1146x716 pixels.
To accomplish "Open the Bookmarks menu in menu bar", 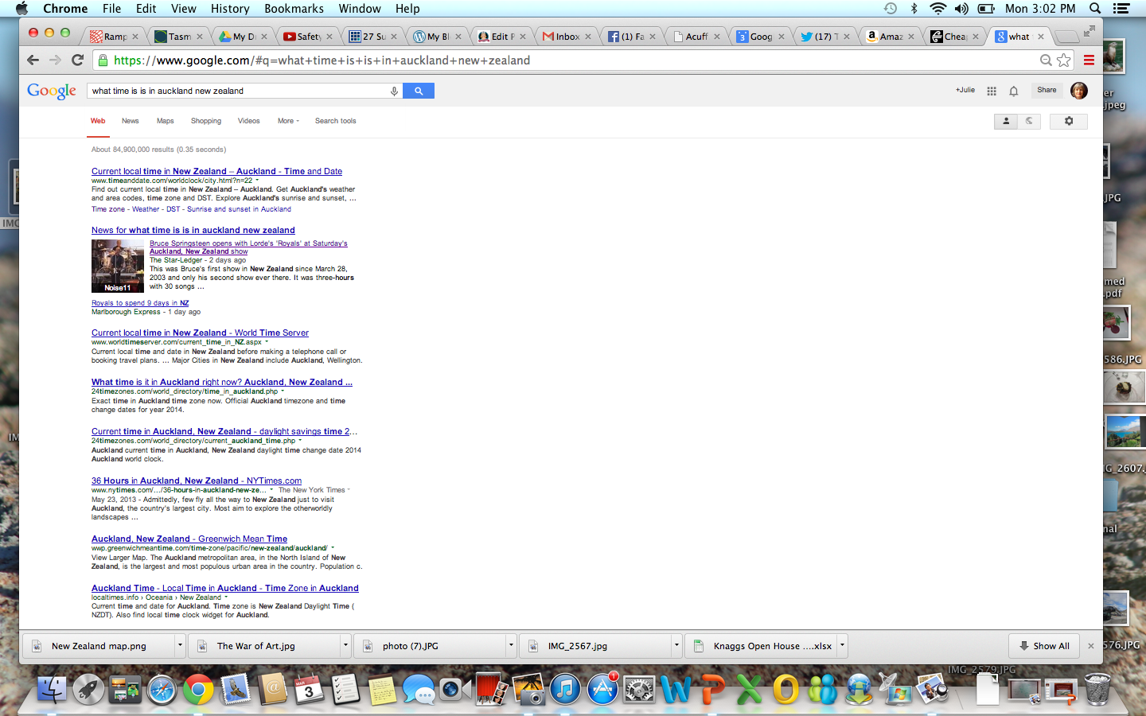I will tap(294, 8).
